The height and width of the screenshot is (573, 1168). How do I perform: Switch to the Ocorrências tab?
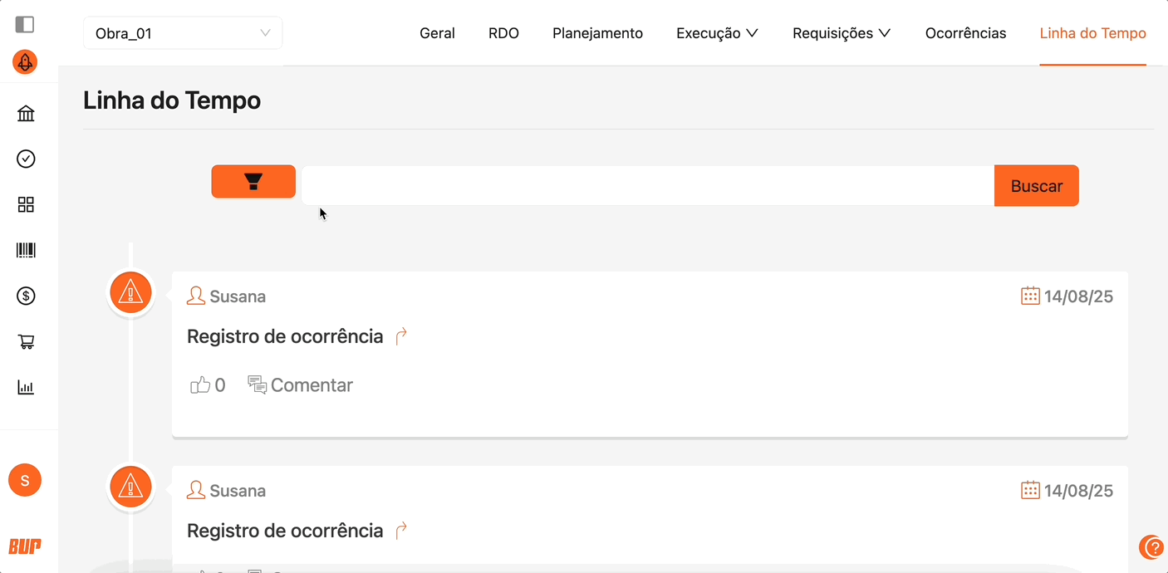tap(965, 33)
